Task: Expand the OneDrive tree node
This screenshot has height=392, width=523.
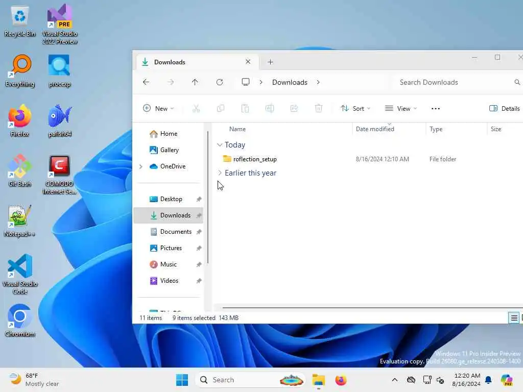Action: click(x=141, y=166)
